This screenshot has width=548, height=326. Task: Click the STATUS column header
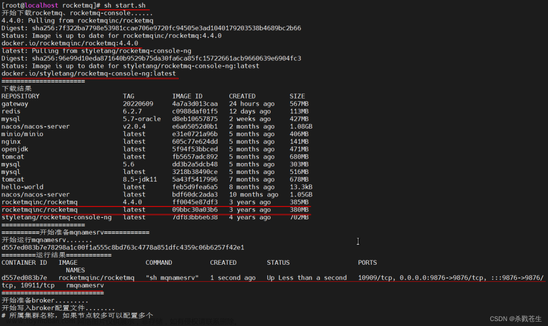click(x=278, y=263)
